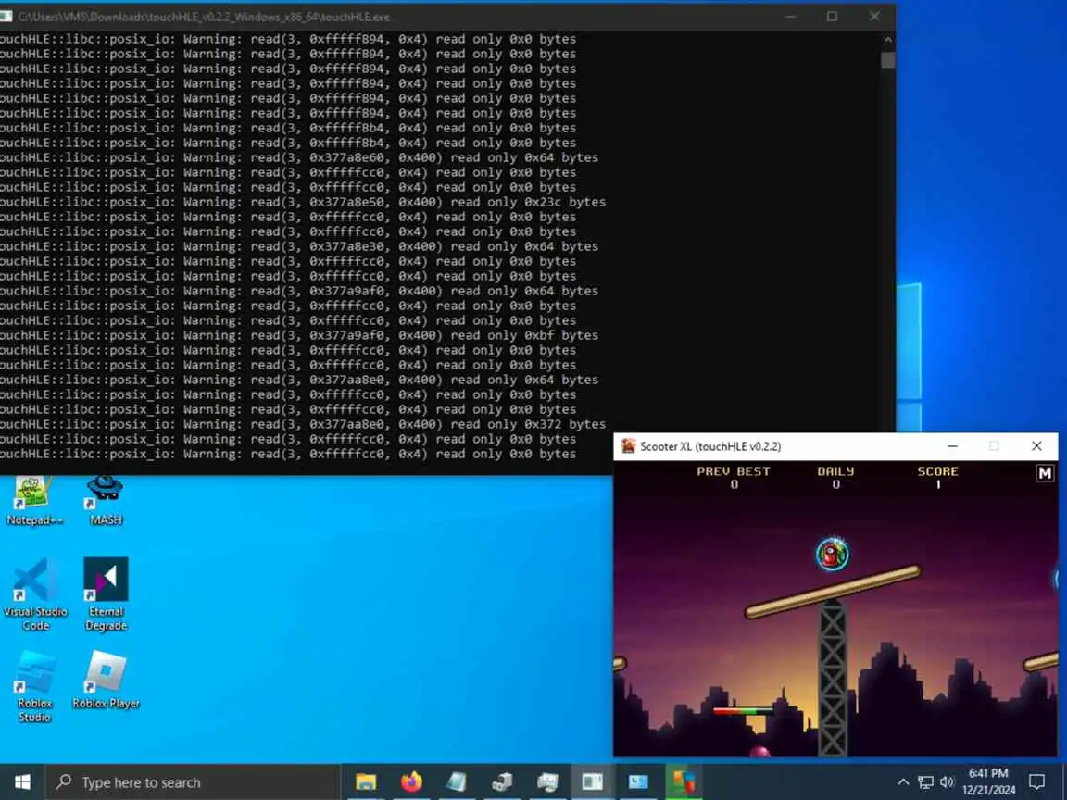Click console line reading 'read only 0x23c bytes'
Screen dimensions: 1067x800
point(303,202)
